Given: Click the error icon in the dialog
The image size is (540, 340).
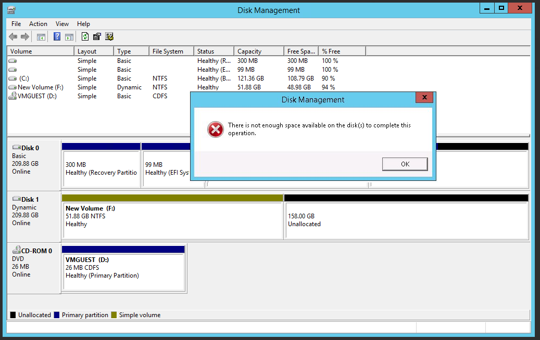Looking at the screenshot, I should 216,129.
